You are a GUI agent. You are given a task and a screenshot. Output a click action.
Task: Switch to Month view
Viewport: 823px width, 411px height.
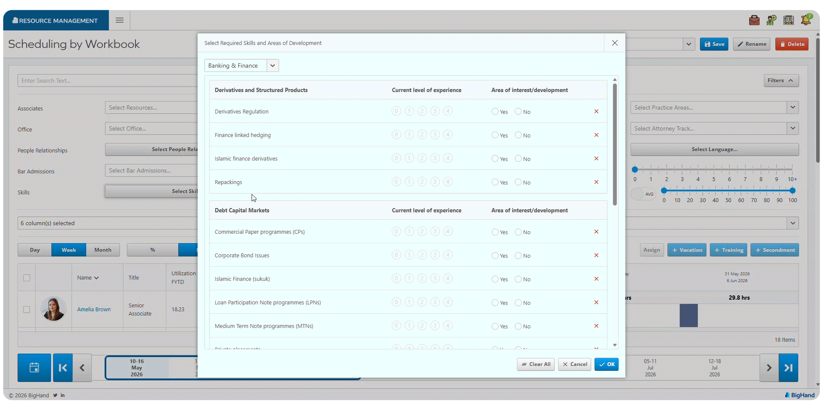pyautogui.click(x=103, y=250)
